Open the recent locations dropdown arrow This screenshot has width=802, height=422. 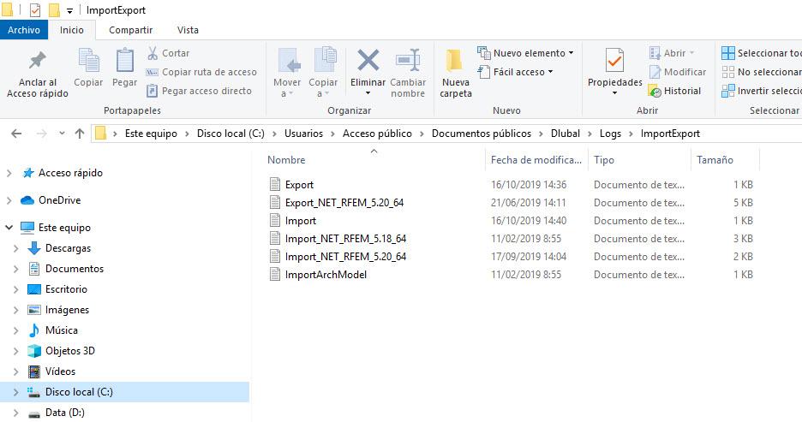[x=62, y=134]
